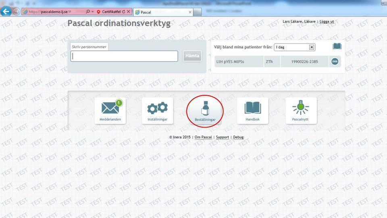This screenshot has width=387, height=218.
Task: Open Support footer link
Action: [223, 137]
